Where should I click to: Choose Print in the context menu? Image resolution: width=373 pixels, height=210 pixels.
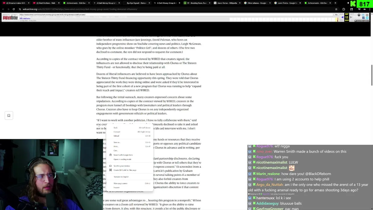129,146
